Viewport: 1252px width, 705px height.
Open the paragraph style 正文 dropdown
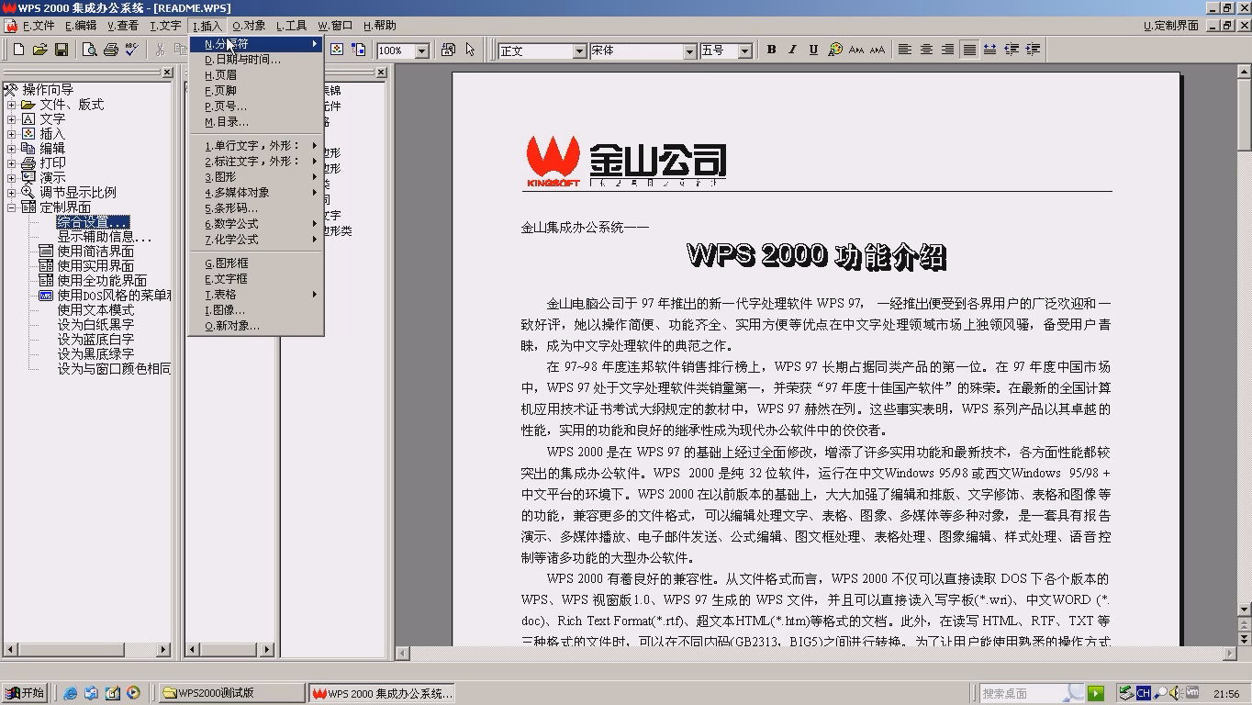(580, 50)
